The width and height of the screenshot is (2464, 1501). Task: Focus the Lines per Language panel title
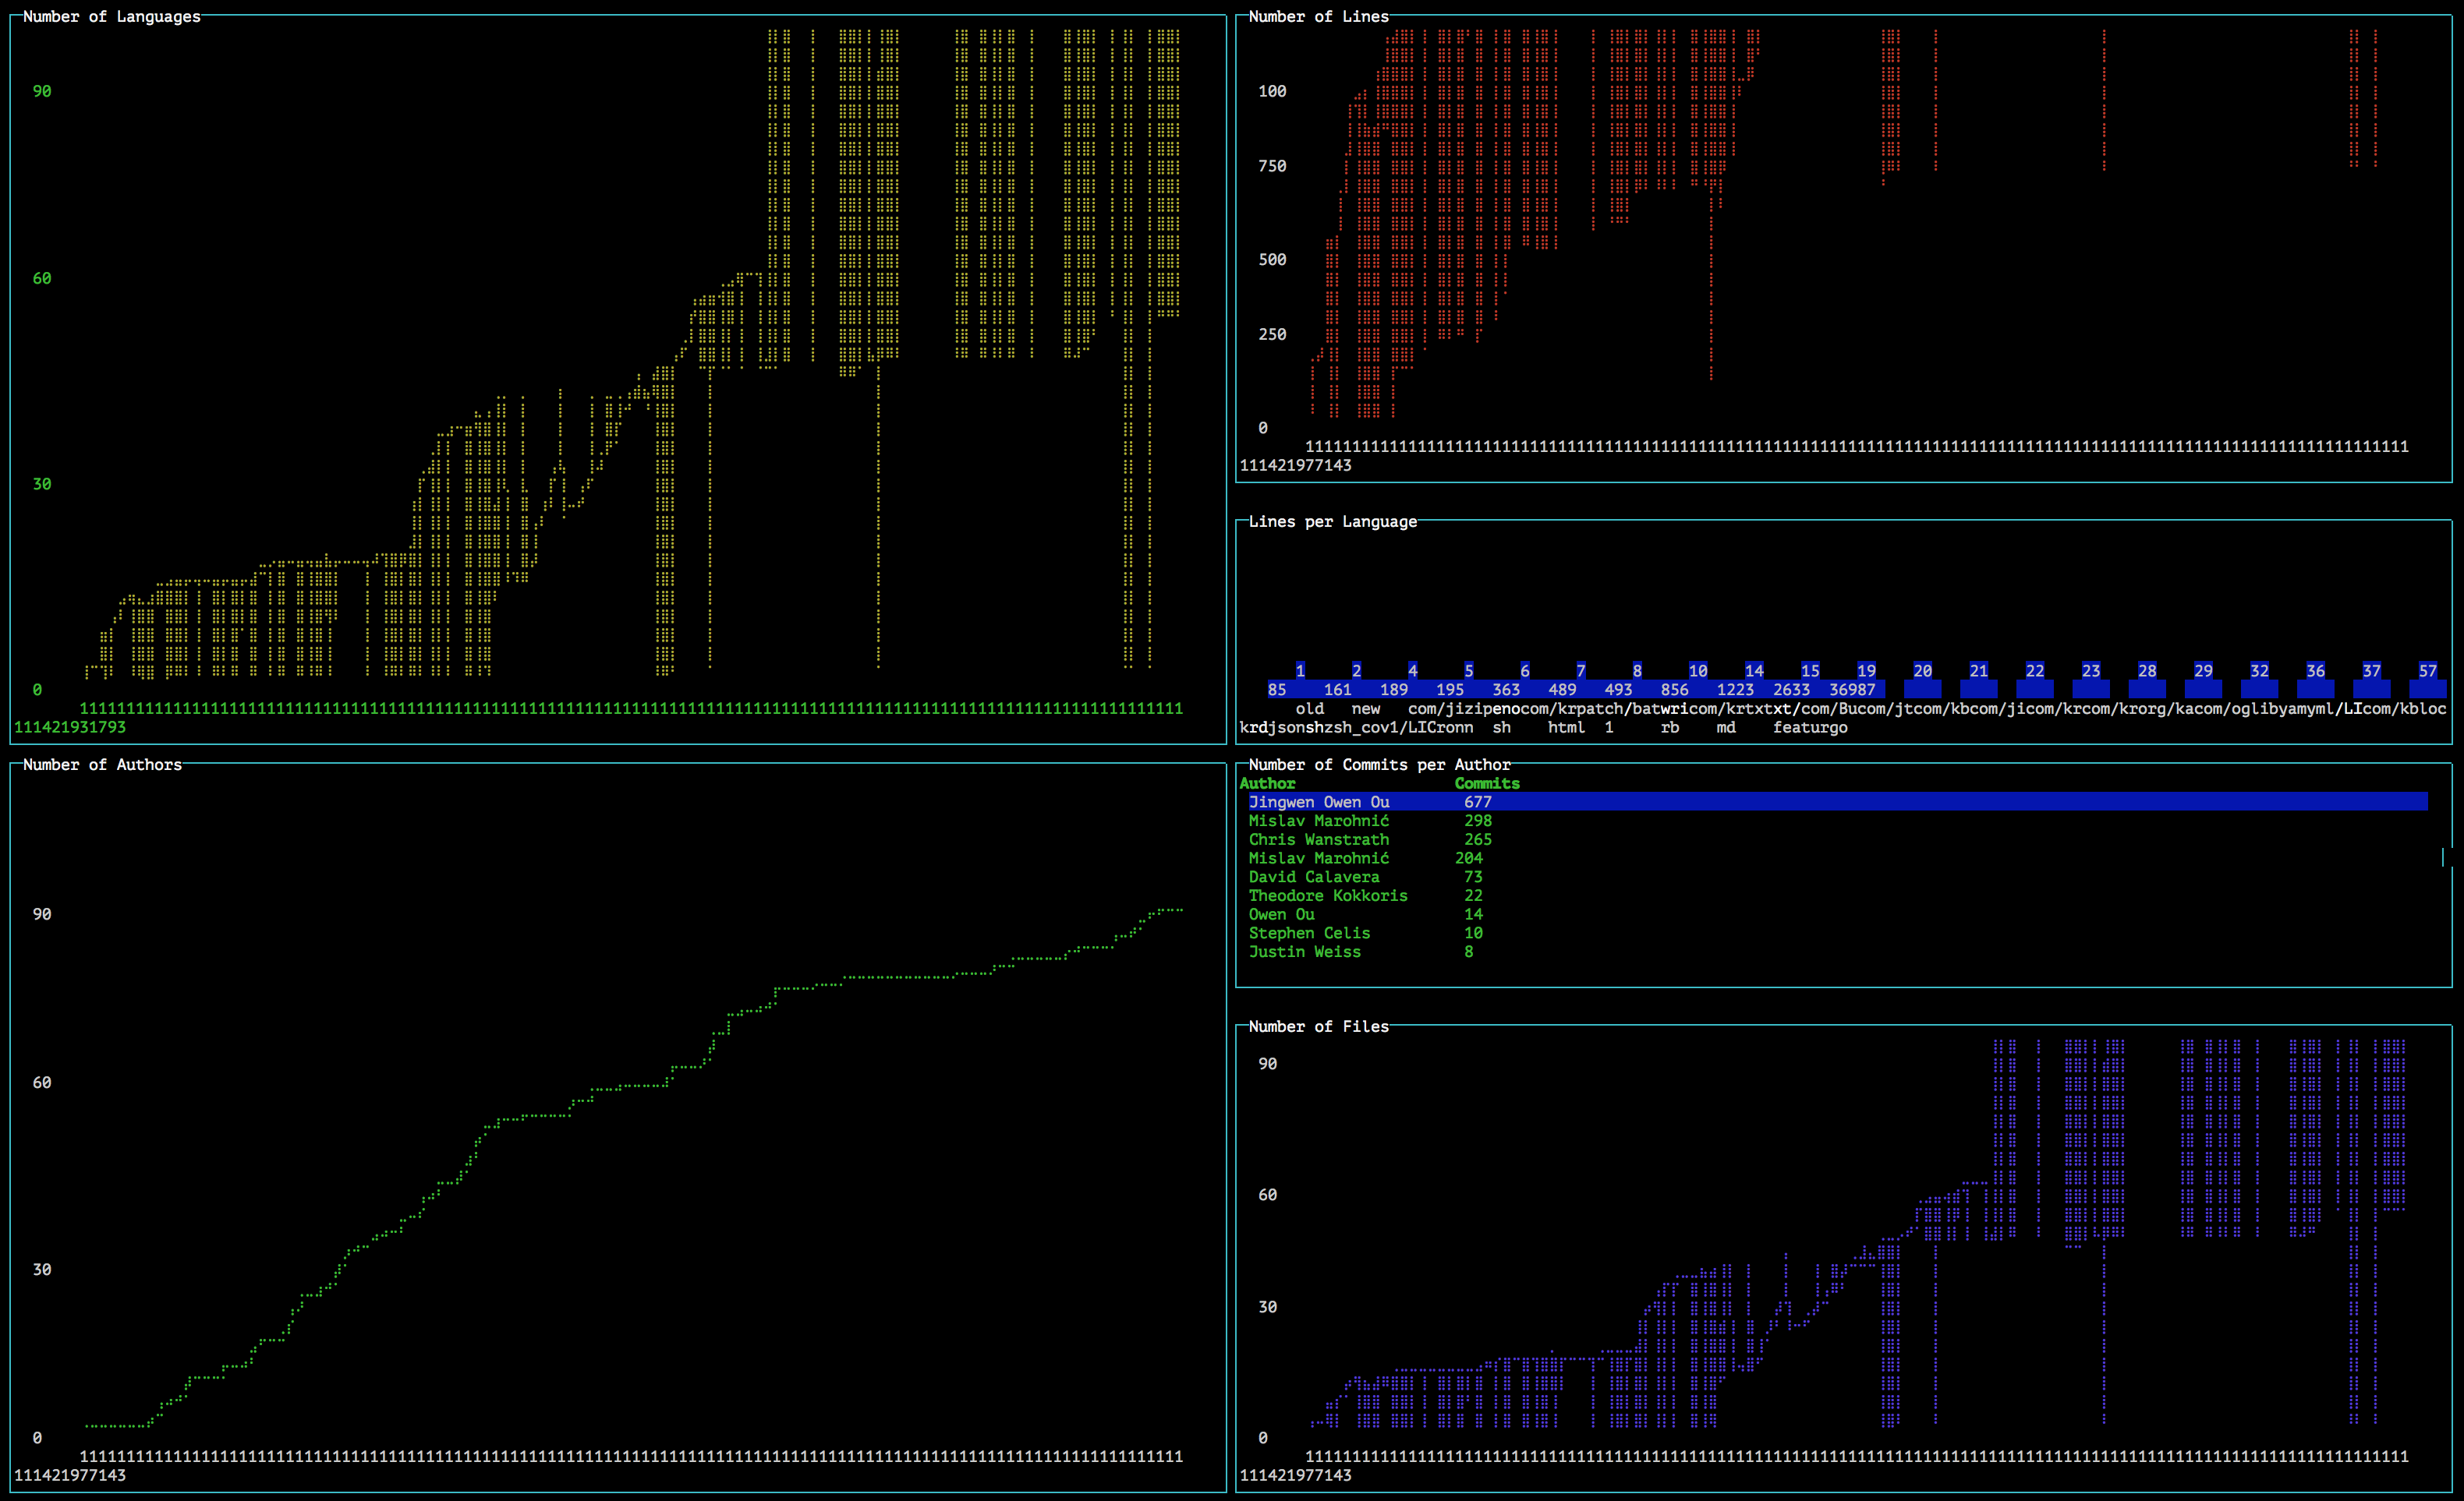pyautogui.click(x=1332, y=521)
